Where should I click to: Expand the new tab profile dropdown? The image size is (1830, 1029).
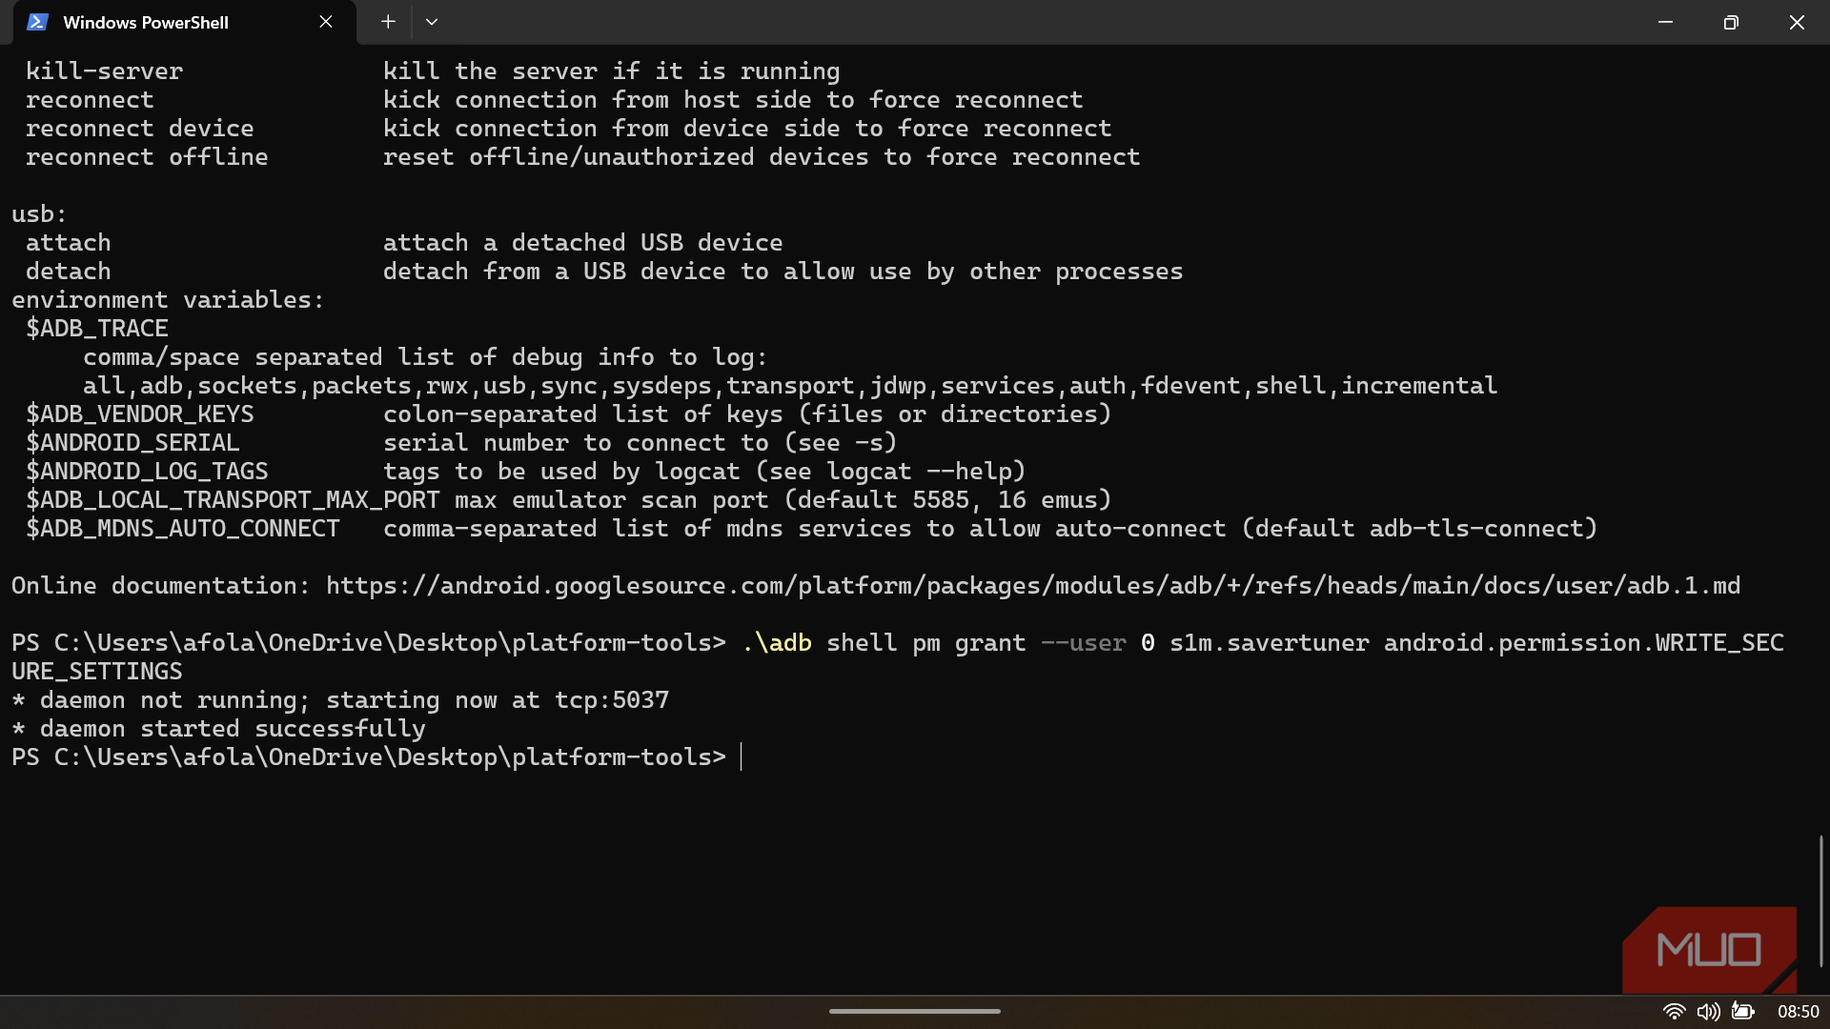[432, 22]
